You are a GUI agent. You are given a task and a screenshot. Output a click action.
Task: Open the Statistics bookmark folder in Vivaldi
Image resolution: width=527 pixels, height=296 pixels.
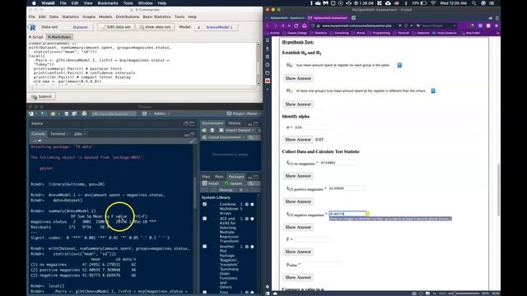tap(319, 33)
